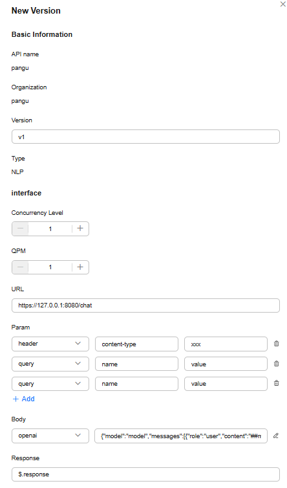Screen dimensions: 287x488
Task: Delete the last query parameter row
Action: pyautogui.click(x=276, y=383)
